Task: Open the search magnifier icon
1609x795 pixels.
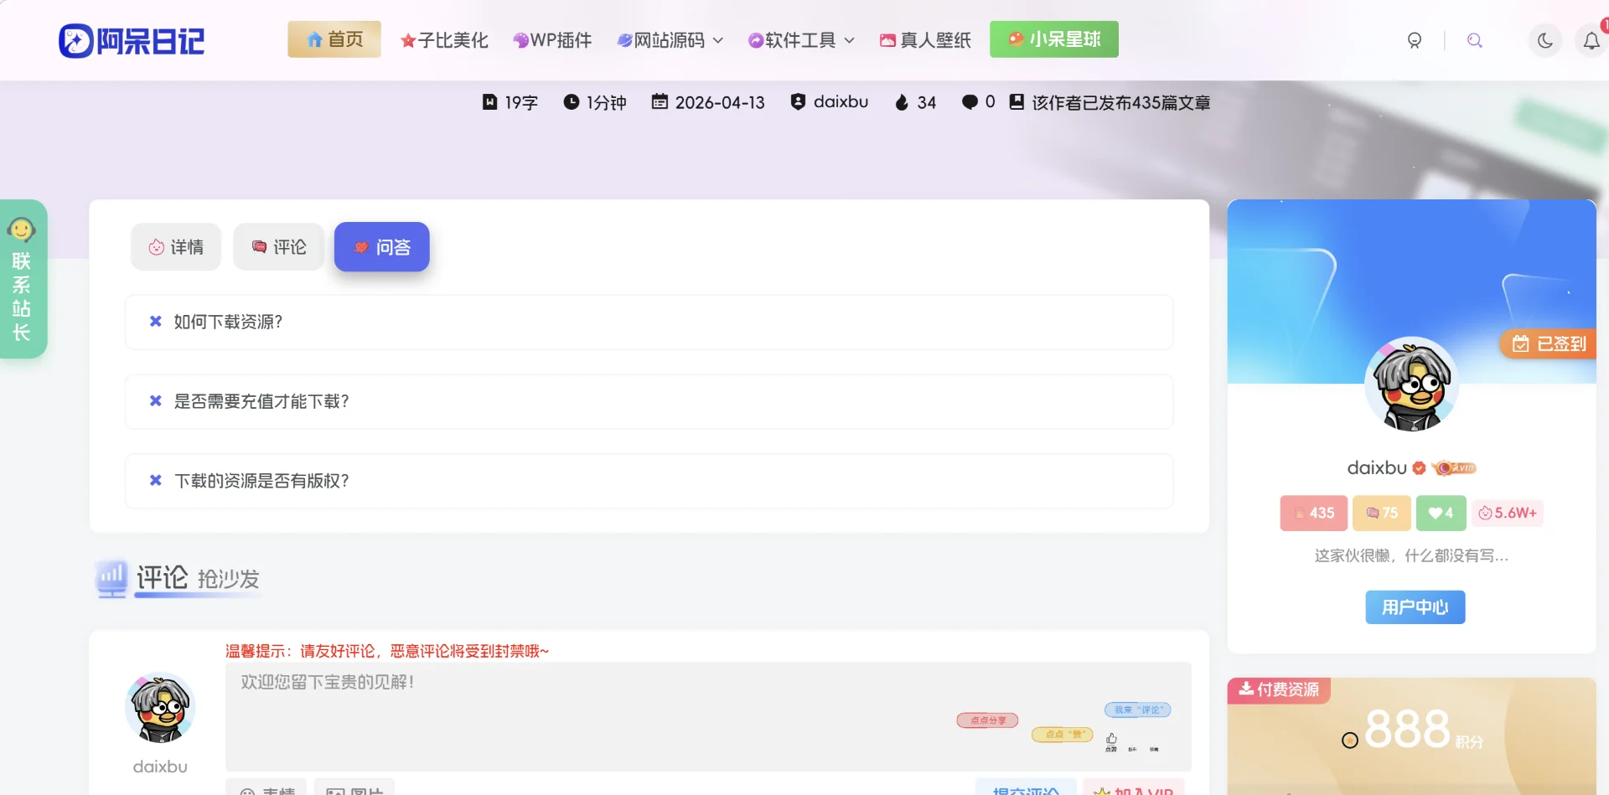Action: (x=1475, y=39)
